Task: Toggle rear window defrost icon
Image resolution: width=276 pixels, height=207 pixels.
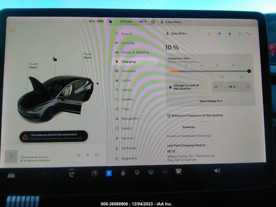Action: (151, 172)
